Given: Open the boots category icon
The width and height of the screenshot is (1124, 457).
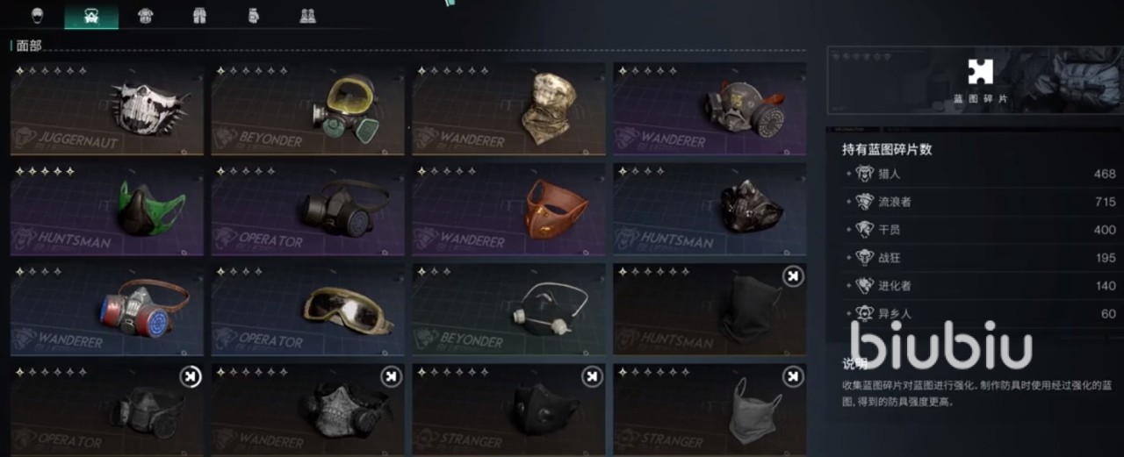Looking at the screenshot, I should click(x=307, y=16).
